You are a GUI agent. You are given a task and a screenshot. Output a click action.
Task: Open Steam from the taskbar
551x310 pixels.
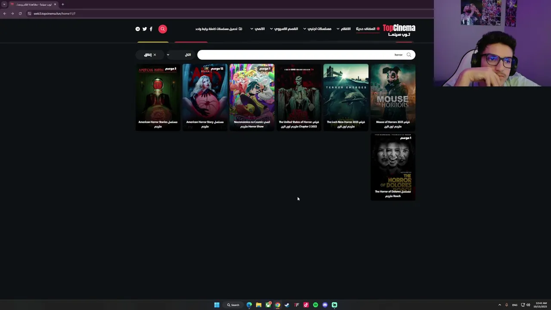pyautogui.click(x=287, y=305)
